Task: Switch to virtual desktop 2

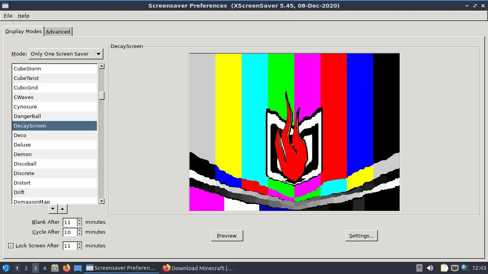Action: [x=26, y=268]
